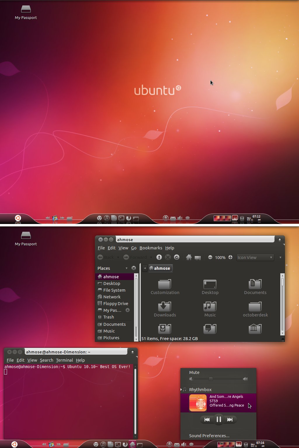Zoom out using the minus icon

click(210, 257)
